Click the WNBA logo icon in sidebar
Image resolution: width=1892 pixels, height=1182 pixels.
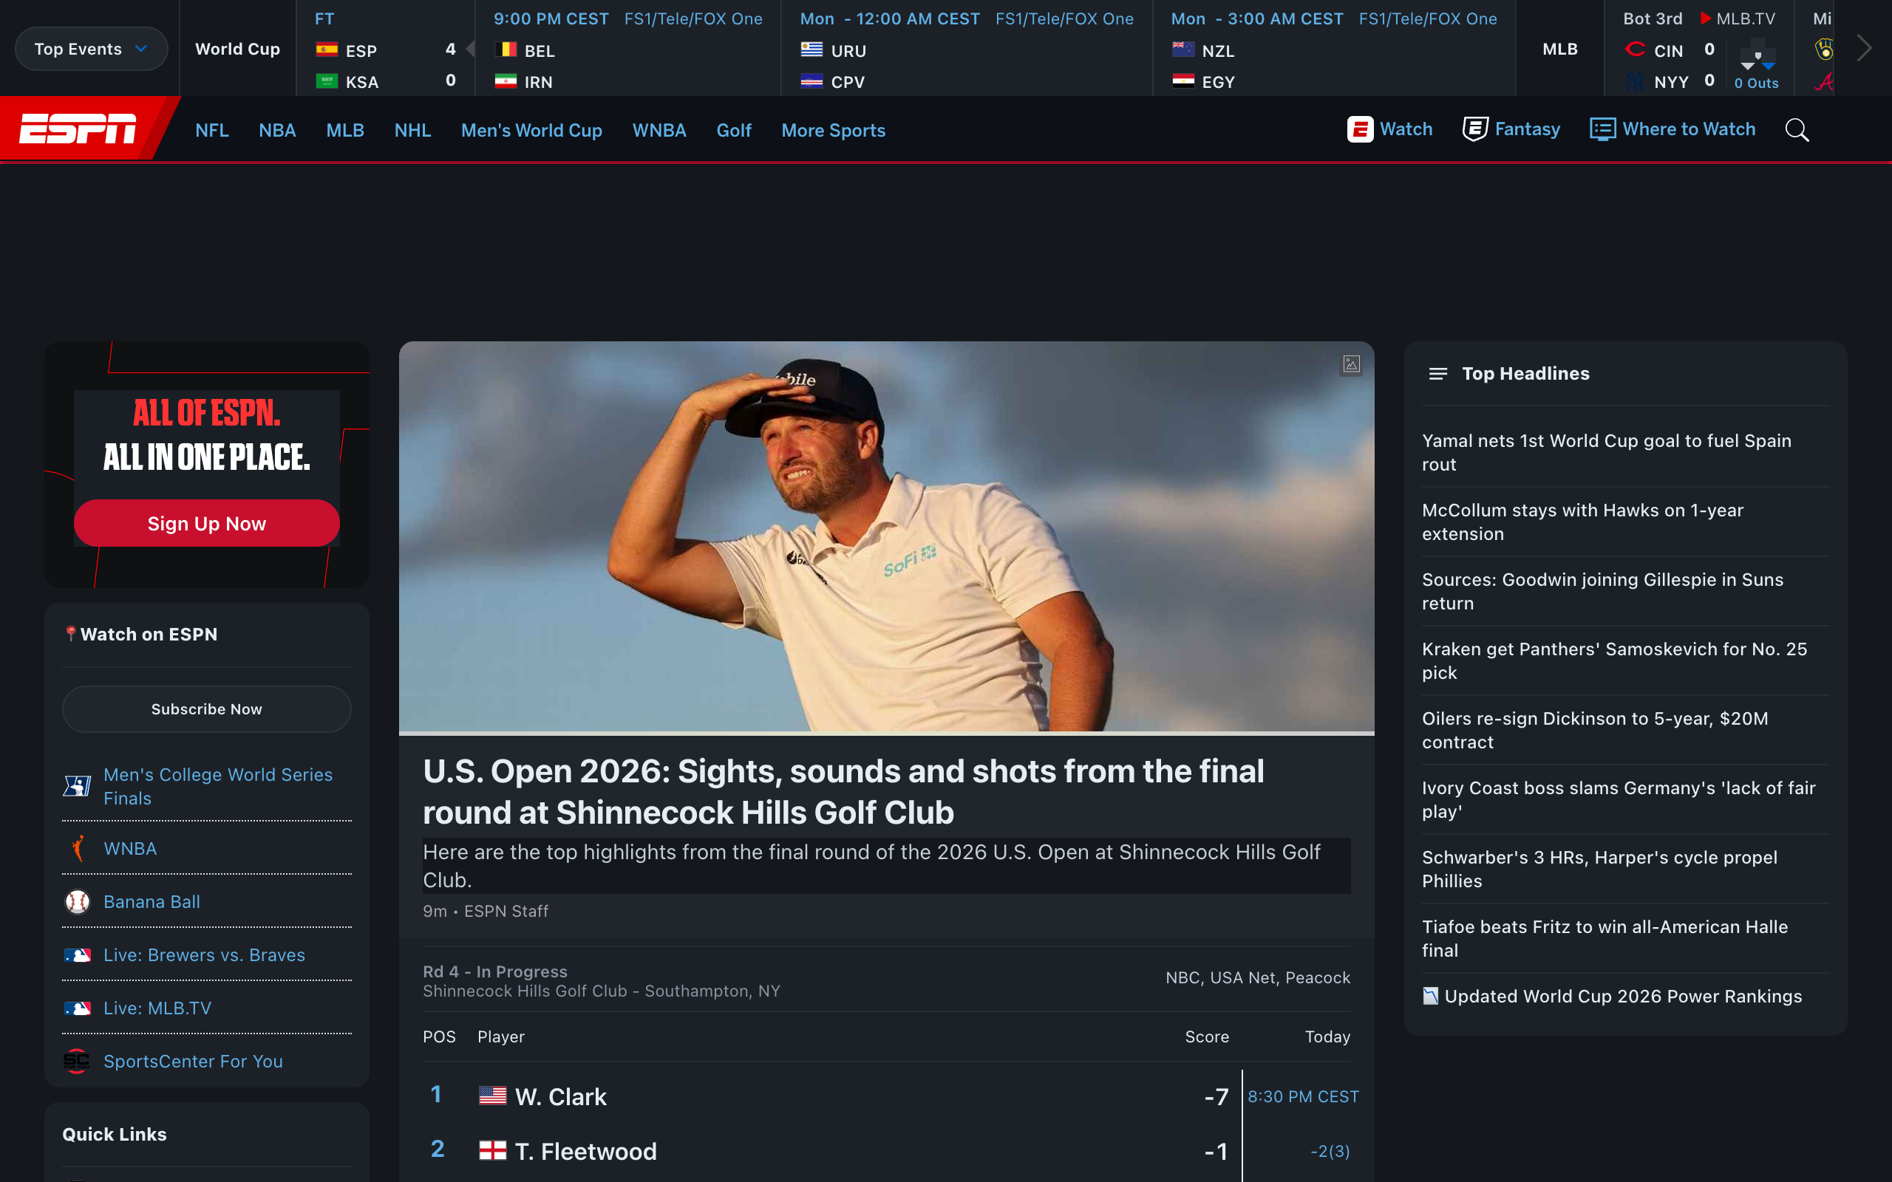pos(78,848)
